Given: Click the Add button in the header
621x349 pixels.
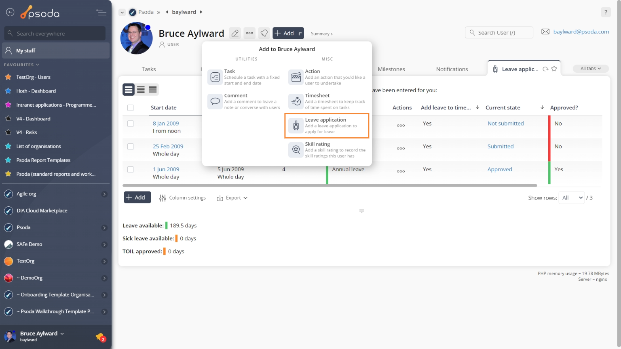Looking at the screenshot, I should click(x=289, y=33).
